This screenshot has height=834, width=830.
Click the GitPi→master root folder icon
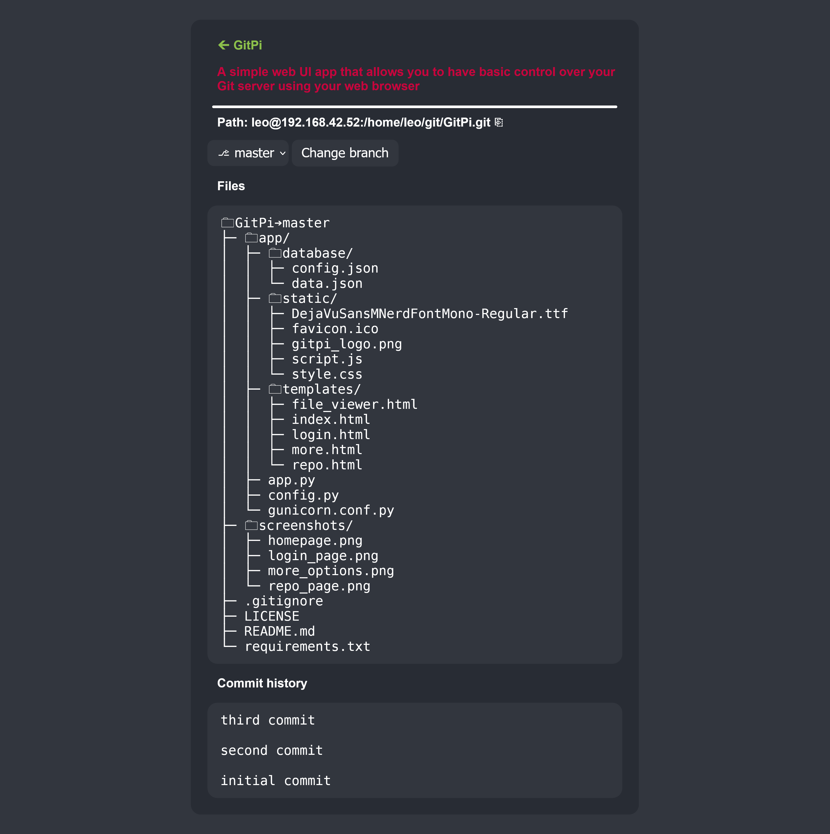click(x=227, y=223)
